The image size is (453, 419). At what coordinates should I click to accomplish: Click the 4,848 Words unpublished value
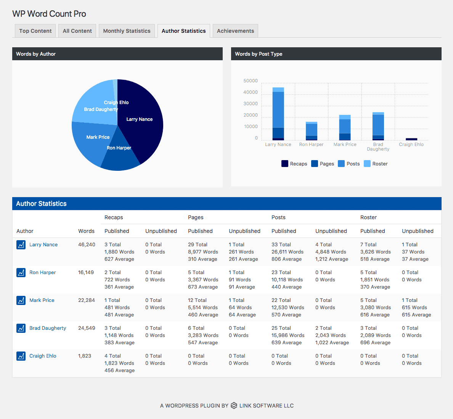pos(331,252)
